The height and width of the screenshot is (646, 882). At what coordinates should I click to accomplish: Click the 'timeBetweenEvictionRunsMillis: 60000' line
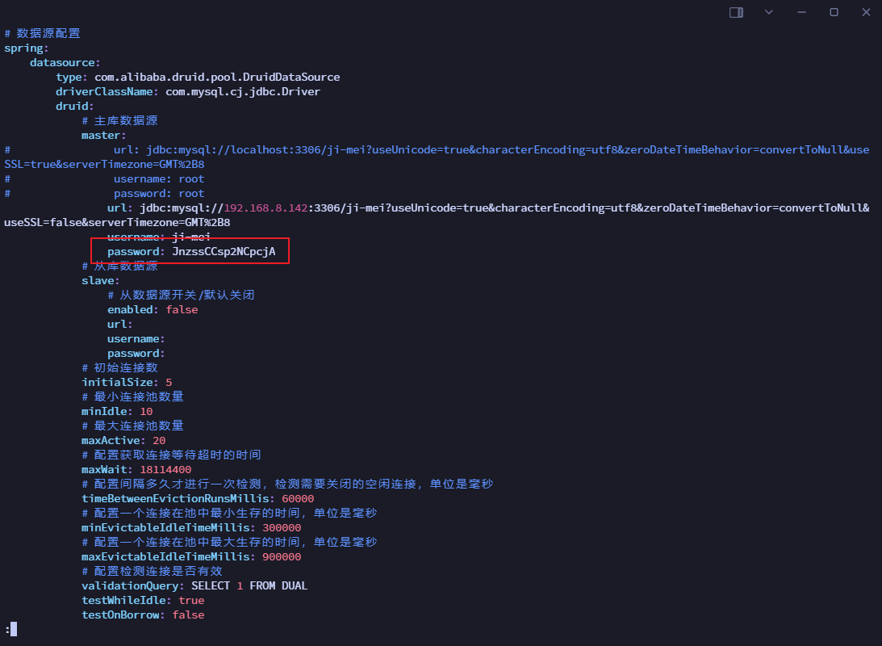(198, 499)
